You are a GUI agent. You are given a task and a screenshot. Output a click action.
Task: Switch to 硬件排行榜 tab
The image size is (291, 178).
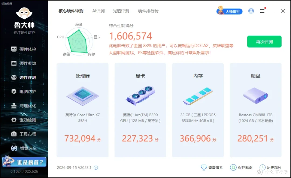tap(148, 11)
